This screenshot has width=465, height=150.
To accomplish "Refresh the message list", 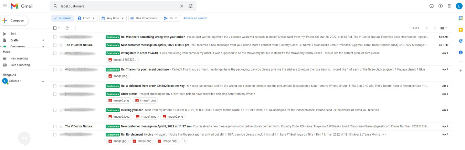I will coord(67,28).
